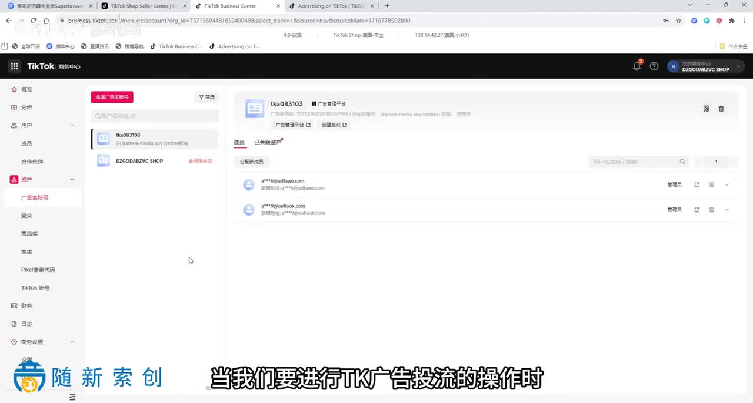This screenshot has height=403, width=753.
Task: Open 商店 in the sidebar
Action: [26, 251]
